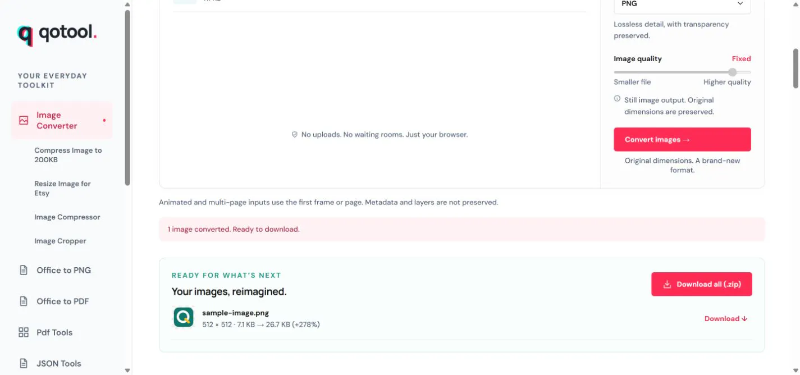
Task: Go to Office to PDF
Action: click(x=62, y=301)
